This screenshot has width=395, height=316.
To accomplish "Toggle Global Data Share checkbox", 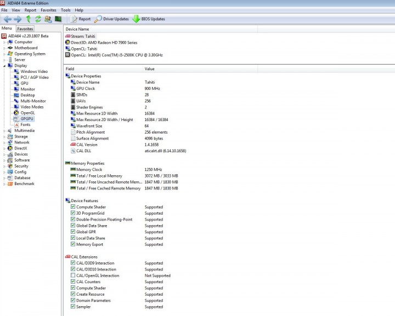I will [x=73, y=226].
